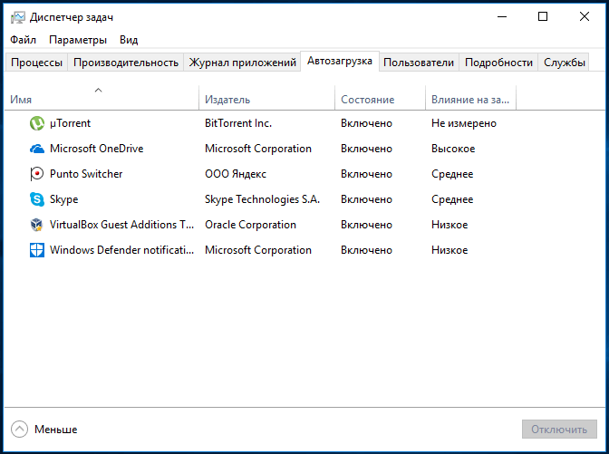Click Среднее impact in Skype row

tap(452, 199)
